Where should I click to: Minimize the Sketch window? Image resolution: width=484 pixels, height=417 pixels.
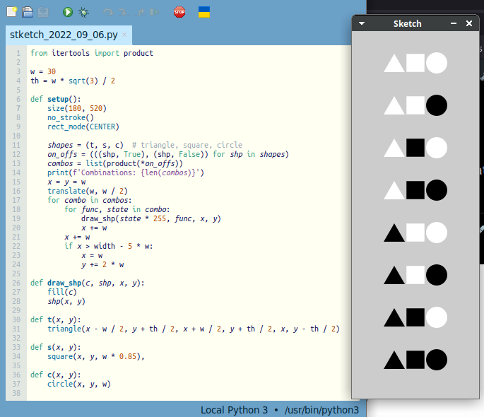[x=454, y=23]
